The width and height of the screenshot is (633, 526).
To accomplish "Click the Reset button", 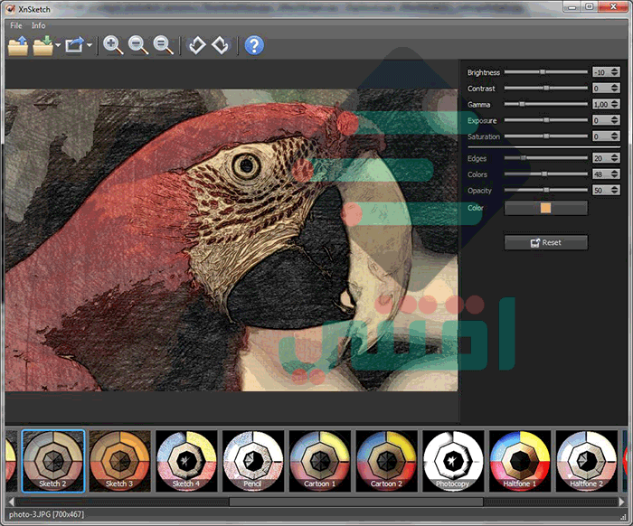I will 546,242.
